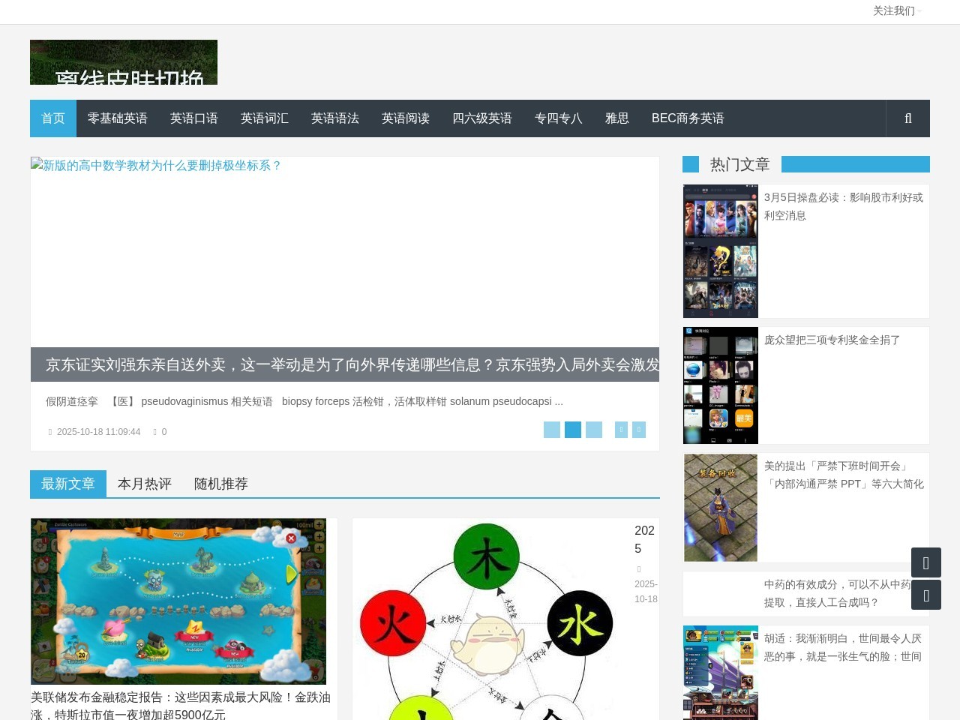Viewport: 960px width, 720px height.
Task: Select the 专四专八 menu item
Action: [x=559, y=118]
